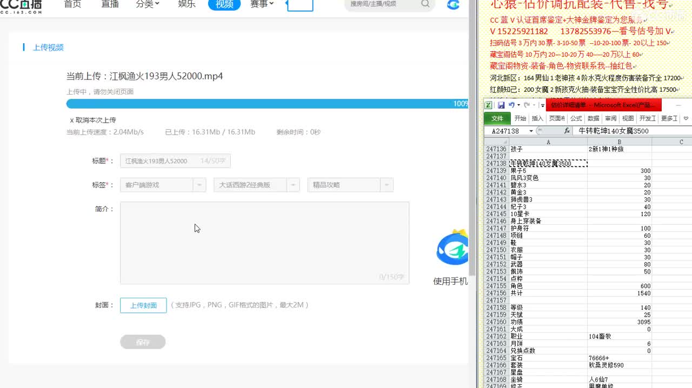Viewport: 692px width, 388px height.
Task: Switch to the Excel 开始 ribbon tab
Action: (x=520, y=118)
